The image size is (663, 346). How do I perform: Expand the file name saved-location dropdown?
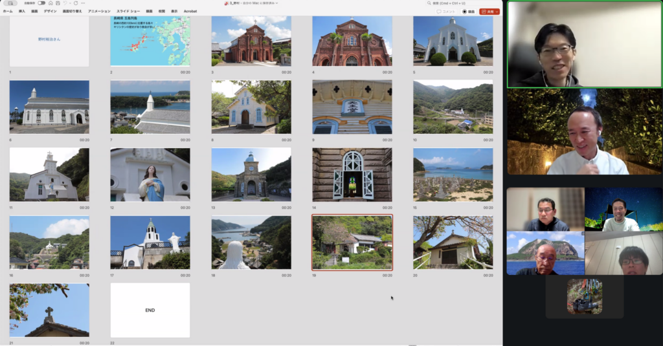(277, 3)
